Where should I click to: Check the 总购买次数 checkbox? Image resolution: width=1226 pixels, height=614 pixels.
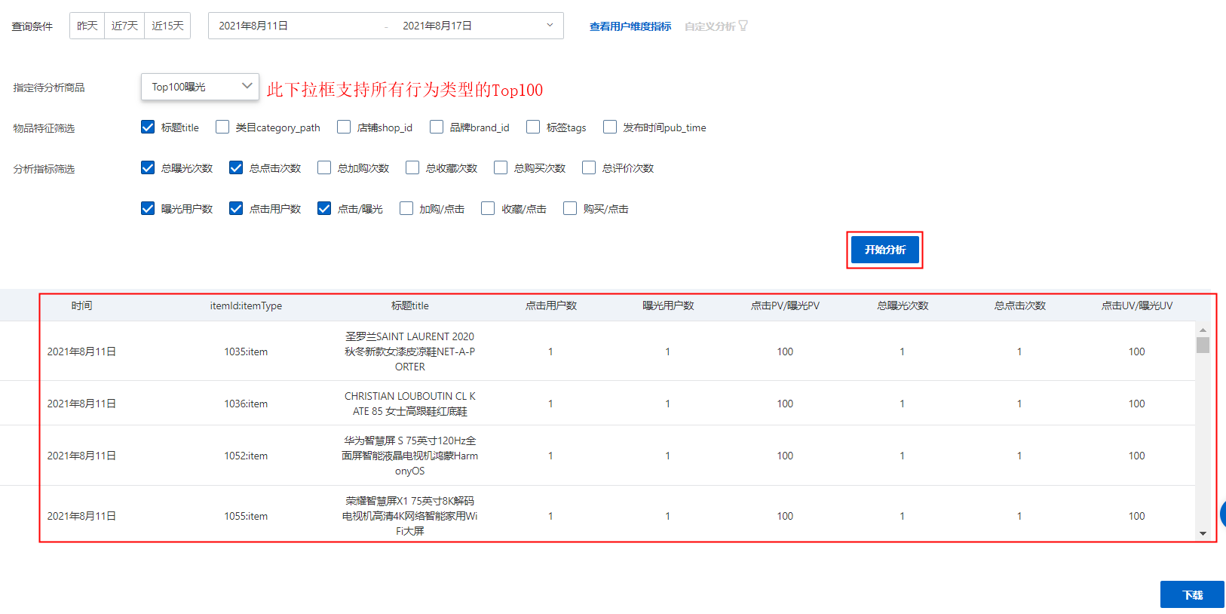pos(501,167)
